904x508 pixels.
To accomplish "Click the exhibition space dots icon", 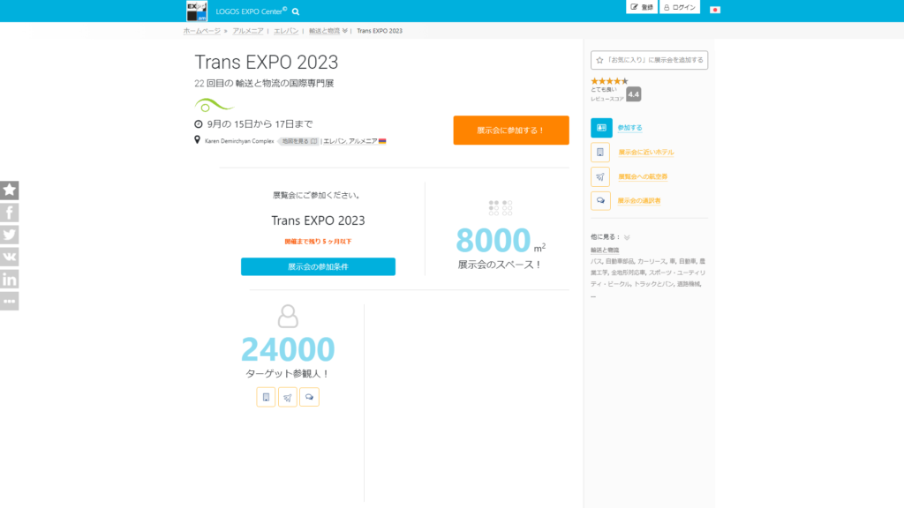I will coord(501,208).
